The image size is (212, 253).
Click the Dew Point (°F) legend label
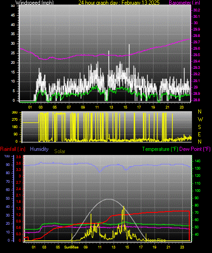(x=195, y=149)
